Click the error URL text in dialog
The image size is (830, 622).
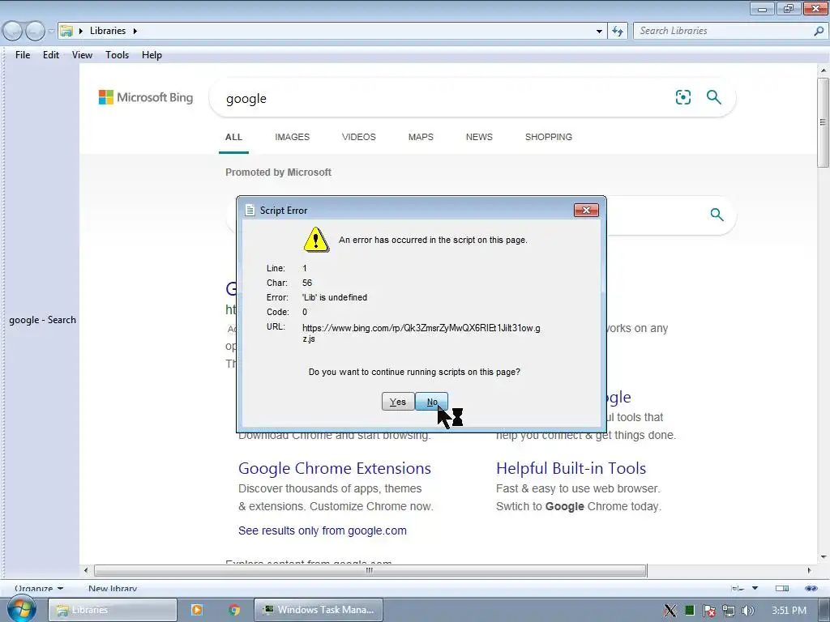421,333
